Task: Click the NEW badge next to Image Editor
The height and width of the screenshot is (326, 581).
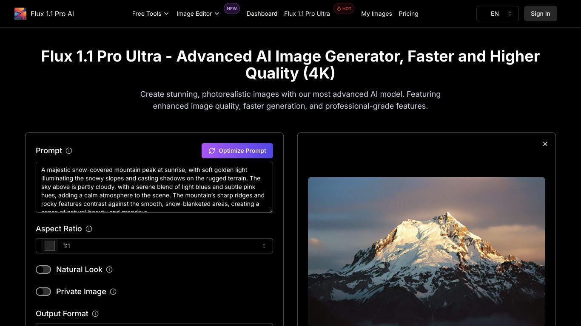Action: (x=232, y=8)
